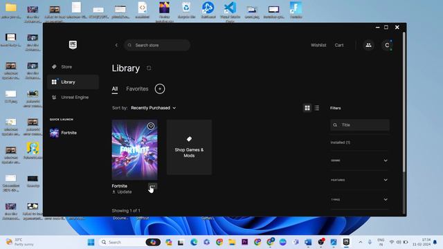
Task: Toggle the Installed filter
Action: click(x=341, y=142)
